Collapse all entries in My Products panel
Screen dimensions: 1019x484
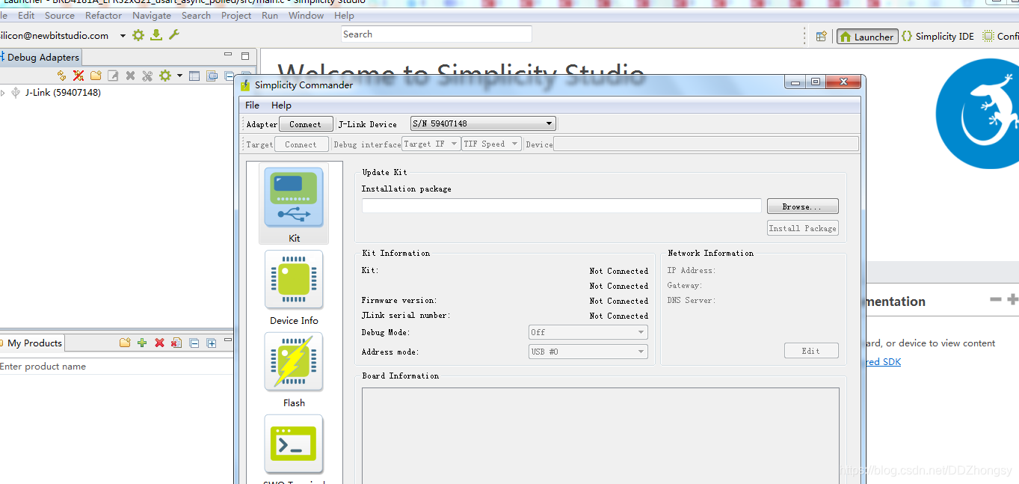tap(193, 343)
